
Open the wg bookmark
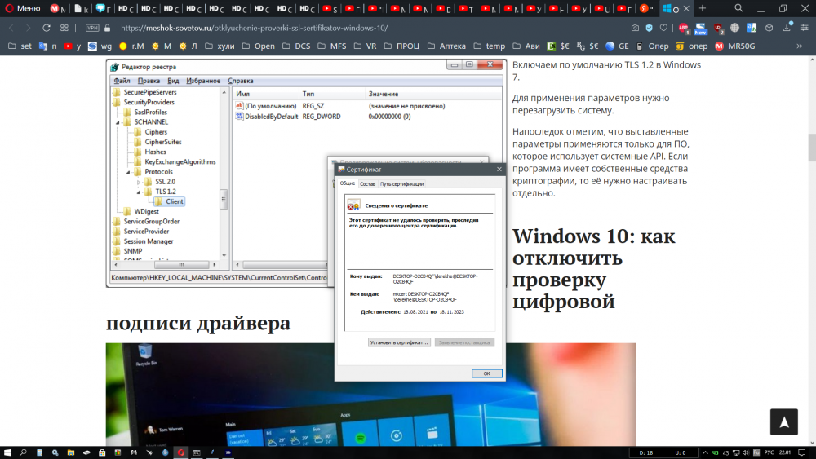pos(100,46)
